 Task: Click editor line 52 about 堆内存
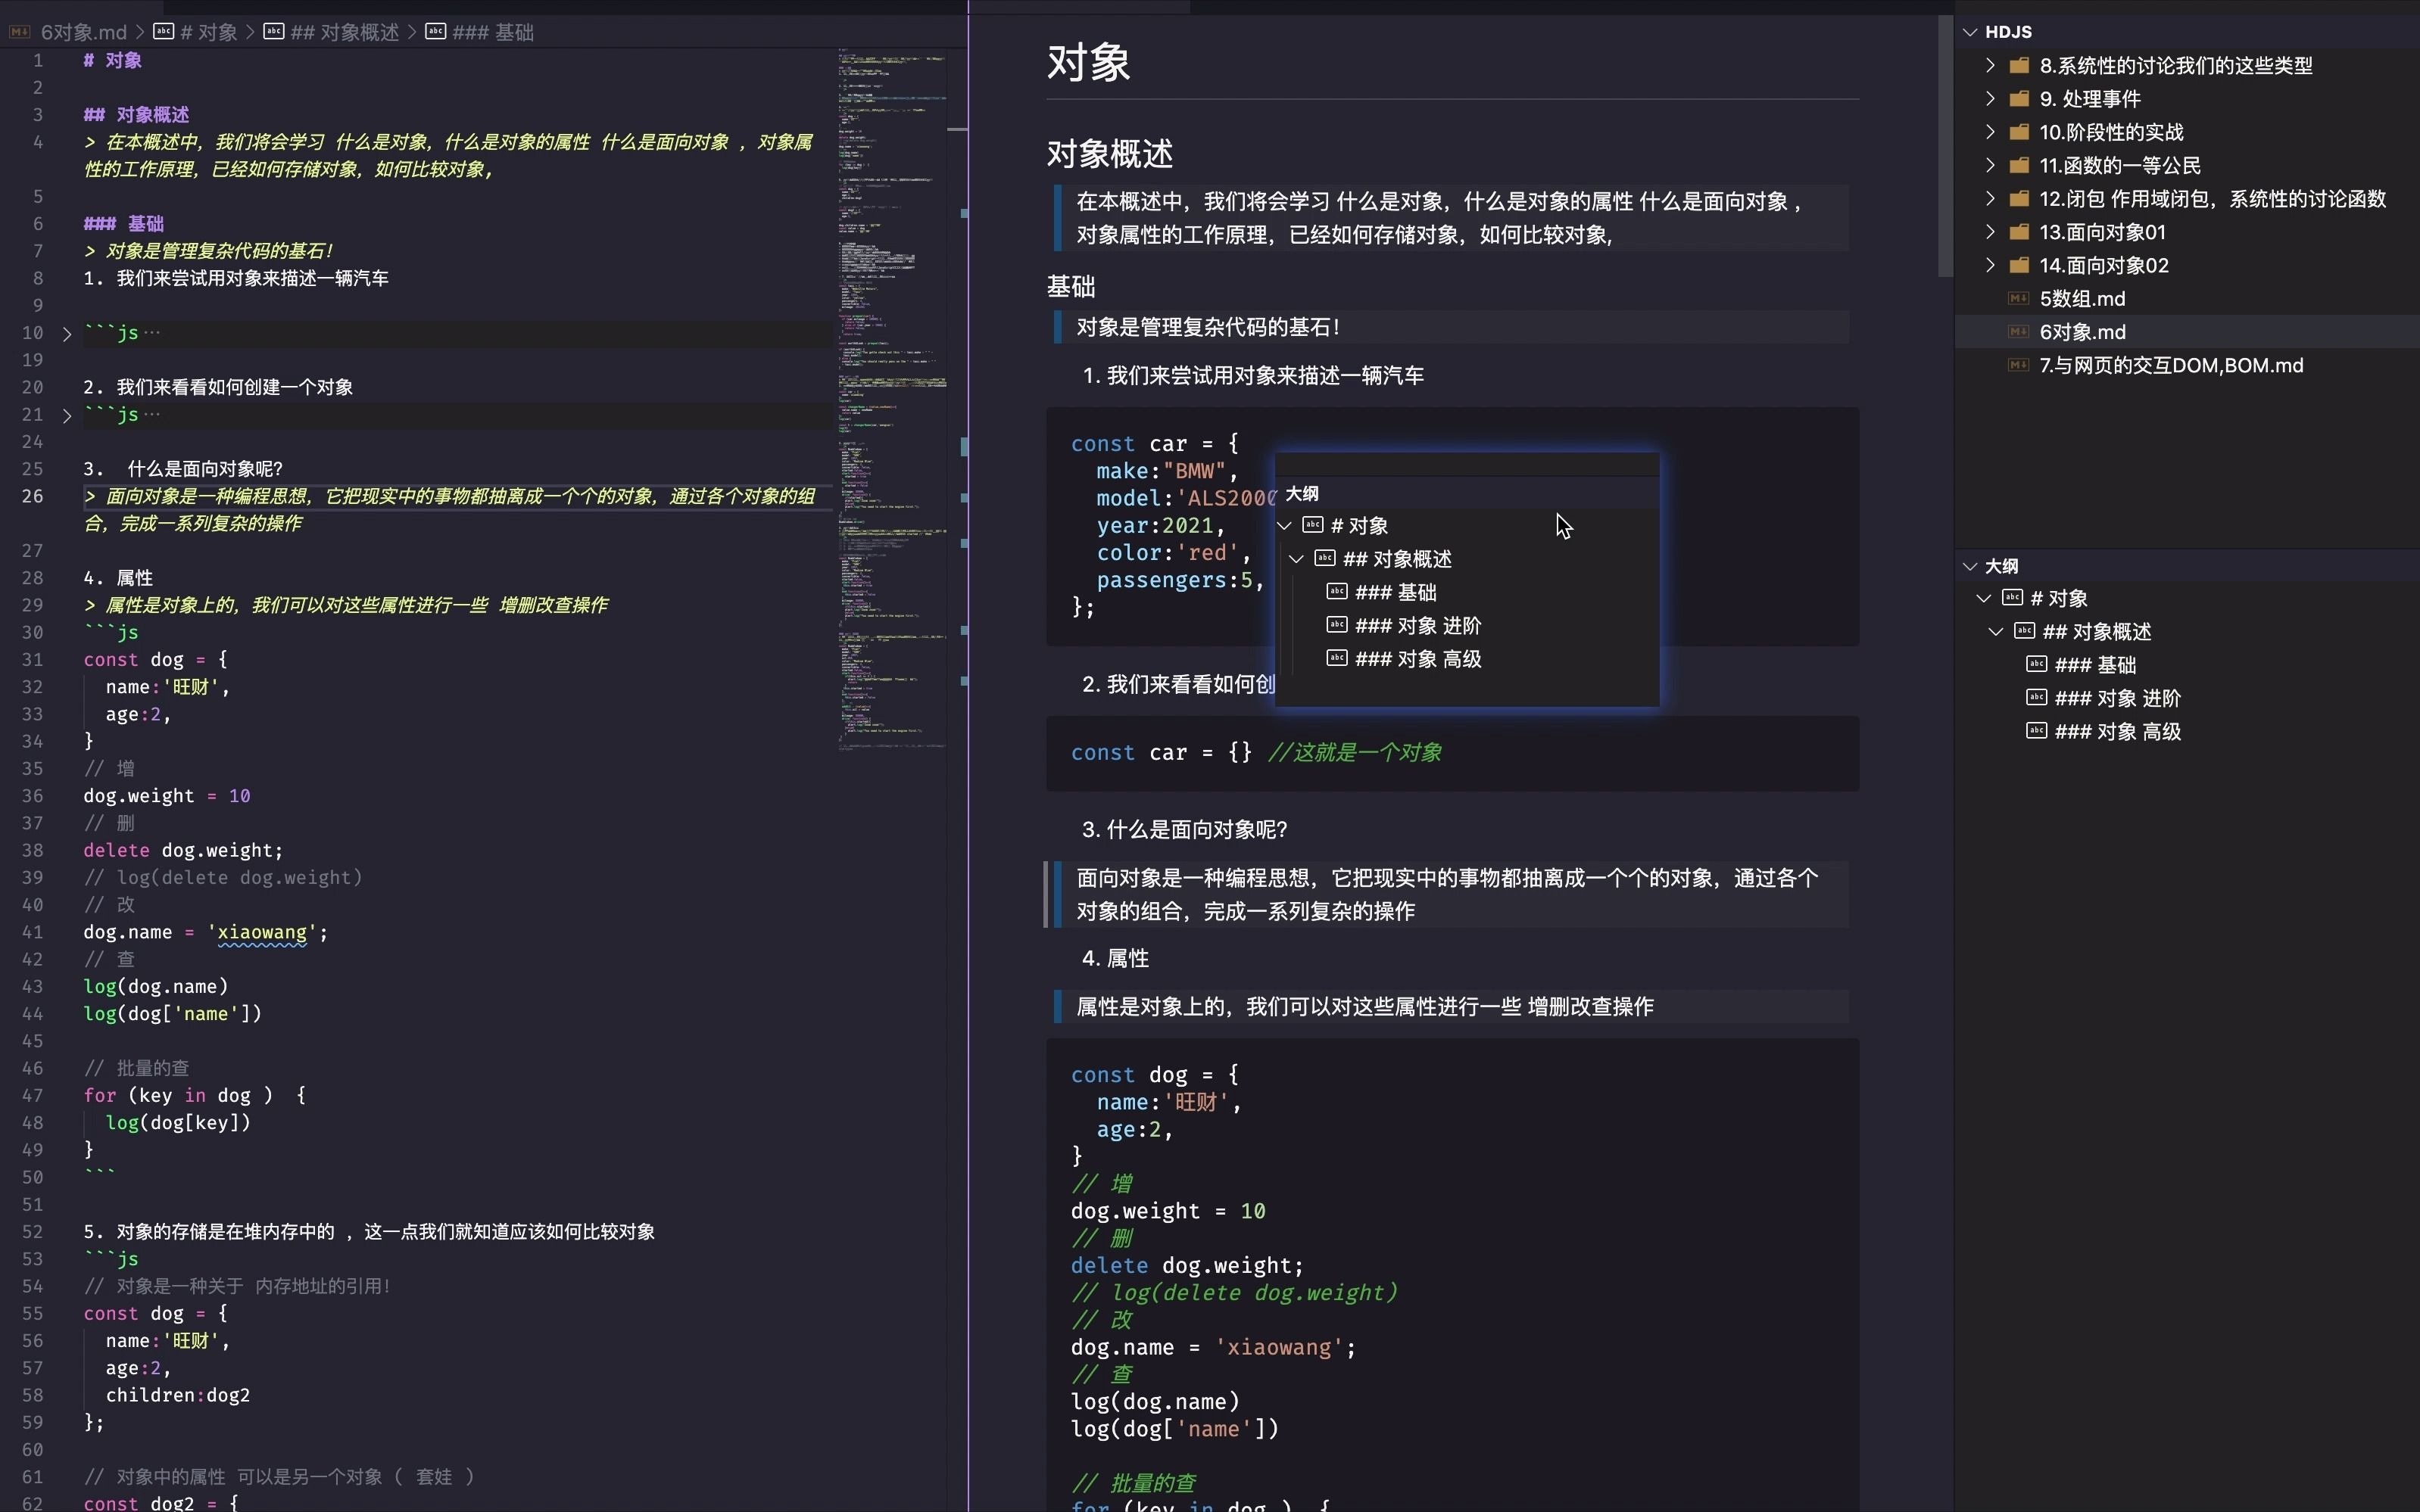370,1232
